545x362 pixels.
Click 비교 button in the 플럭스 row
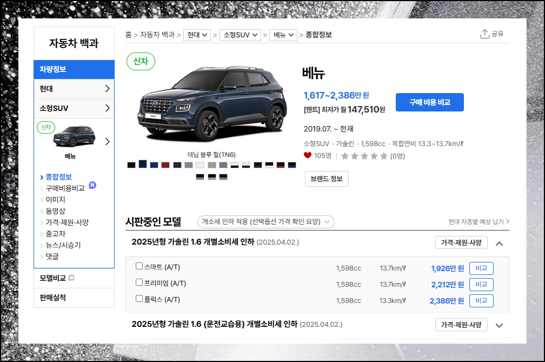point(481,300)
